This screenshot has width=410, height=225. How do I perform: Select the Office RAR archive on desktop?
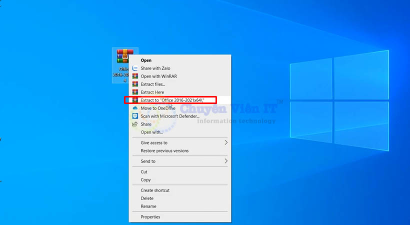point(124,57)
